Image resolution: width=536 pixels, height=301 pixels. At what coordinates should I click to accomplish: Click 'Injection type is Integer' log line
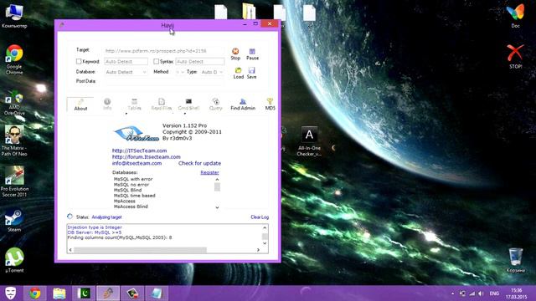(95, 227)
